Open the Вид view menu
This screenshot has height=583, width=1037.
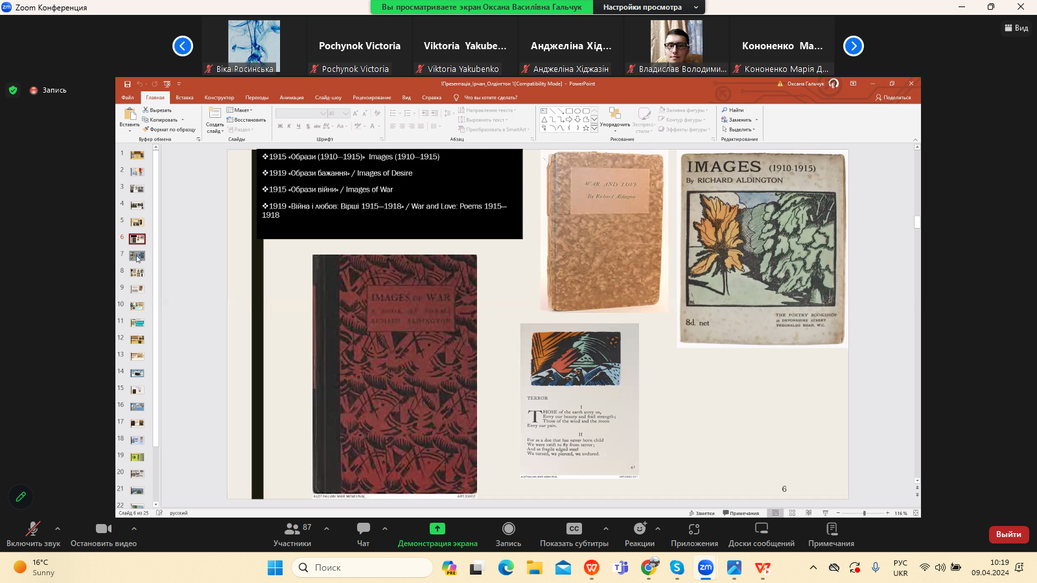[1016, 28]
